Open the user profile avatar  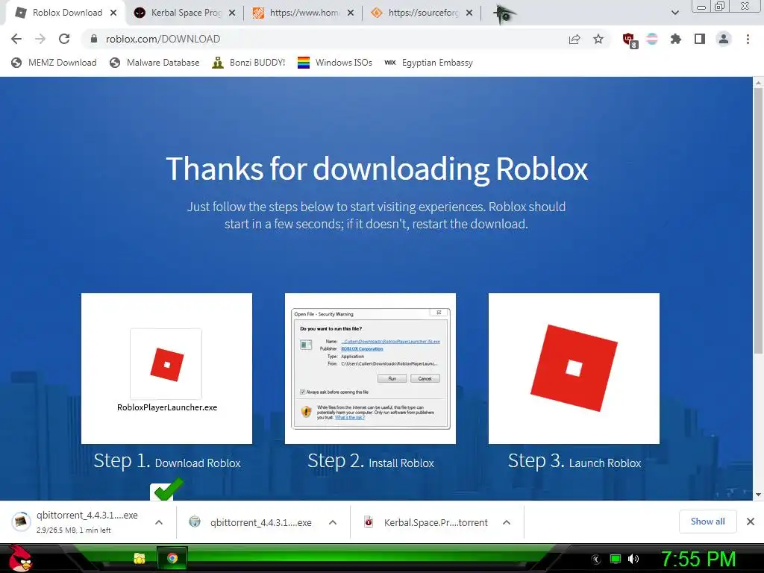[724, 39]
